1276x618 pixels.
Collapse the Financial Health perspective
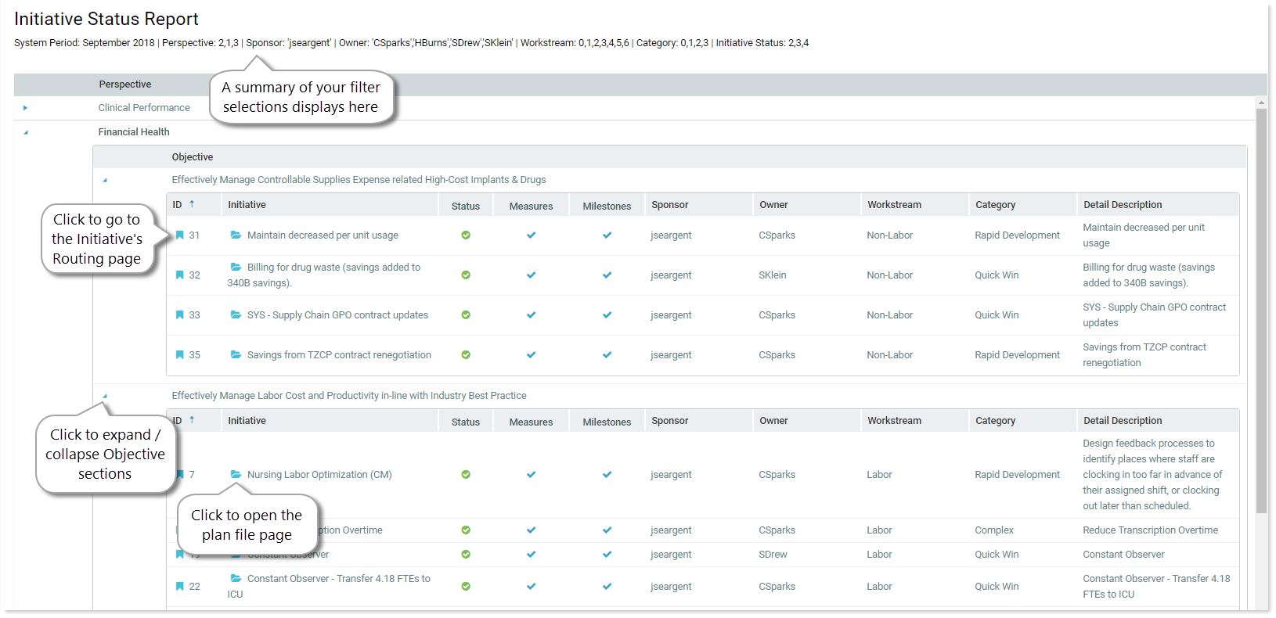(25, 132)
